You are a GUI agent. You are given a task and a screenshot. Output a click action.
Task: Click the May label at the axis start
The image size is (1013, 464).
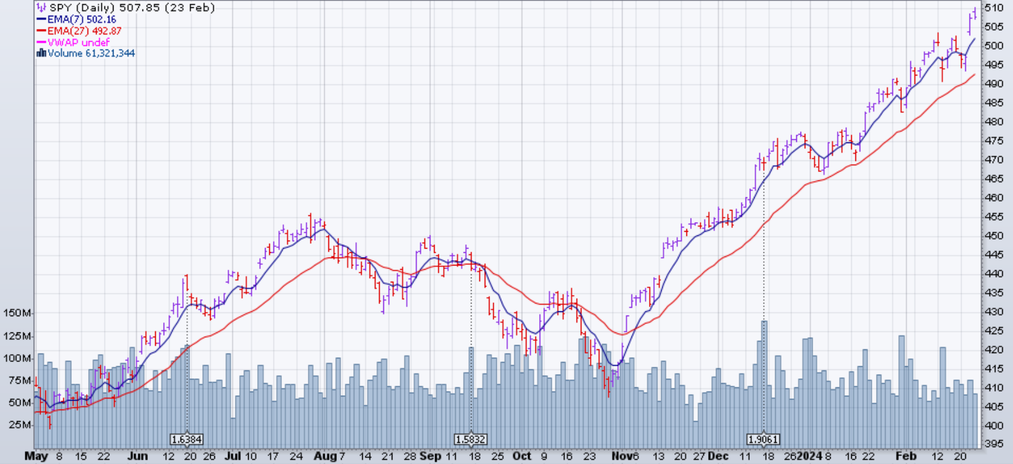click(x=36, y=456)
